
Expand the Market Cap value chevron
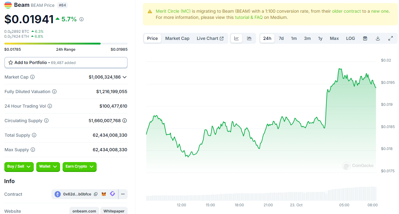click(125, 77)
